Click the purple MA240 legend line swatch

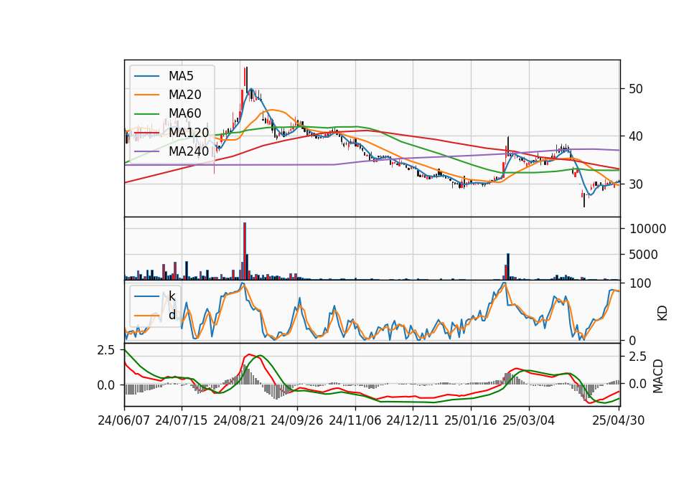click(146, 151)
